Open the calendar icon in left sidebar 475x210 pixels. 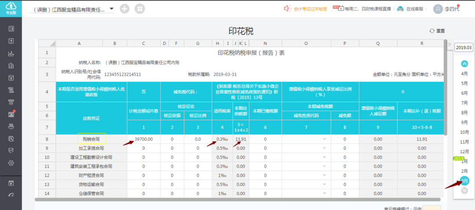coord(11,78)
